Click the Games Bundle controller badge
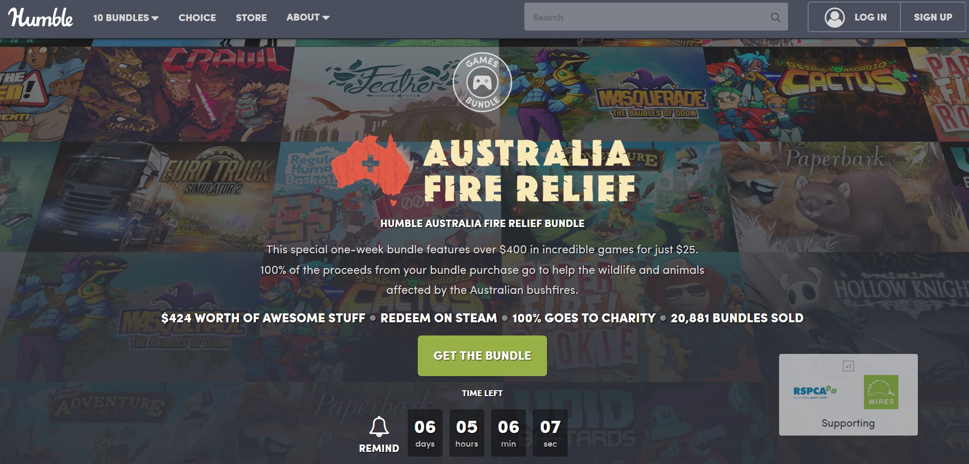The width and height of the screenshot is (969, 464). (x=482, y=82)
